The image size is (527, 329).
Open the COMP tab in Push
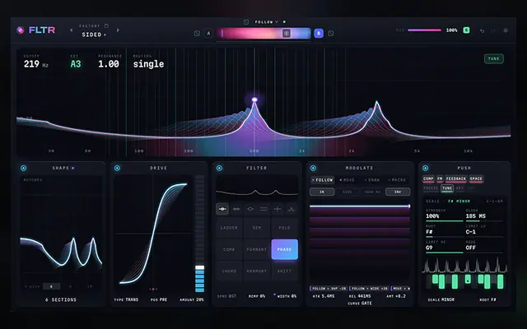click(428, 179)
